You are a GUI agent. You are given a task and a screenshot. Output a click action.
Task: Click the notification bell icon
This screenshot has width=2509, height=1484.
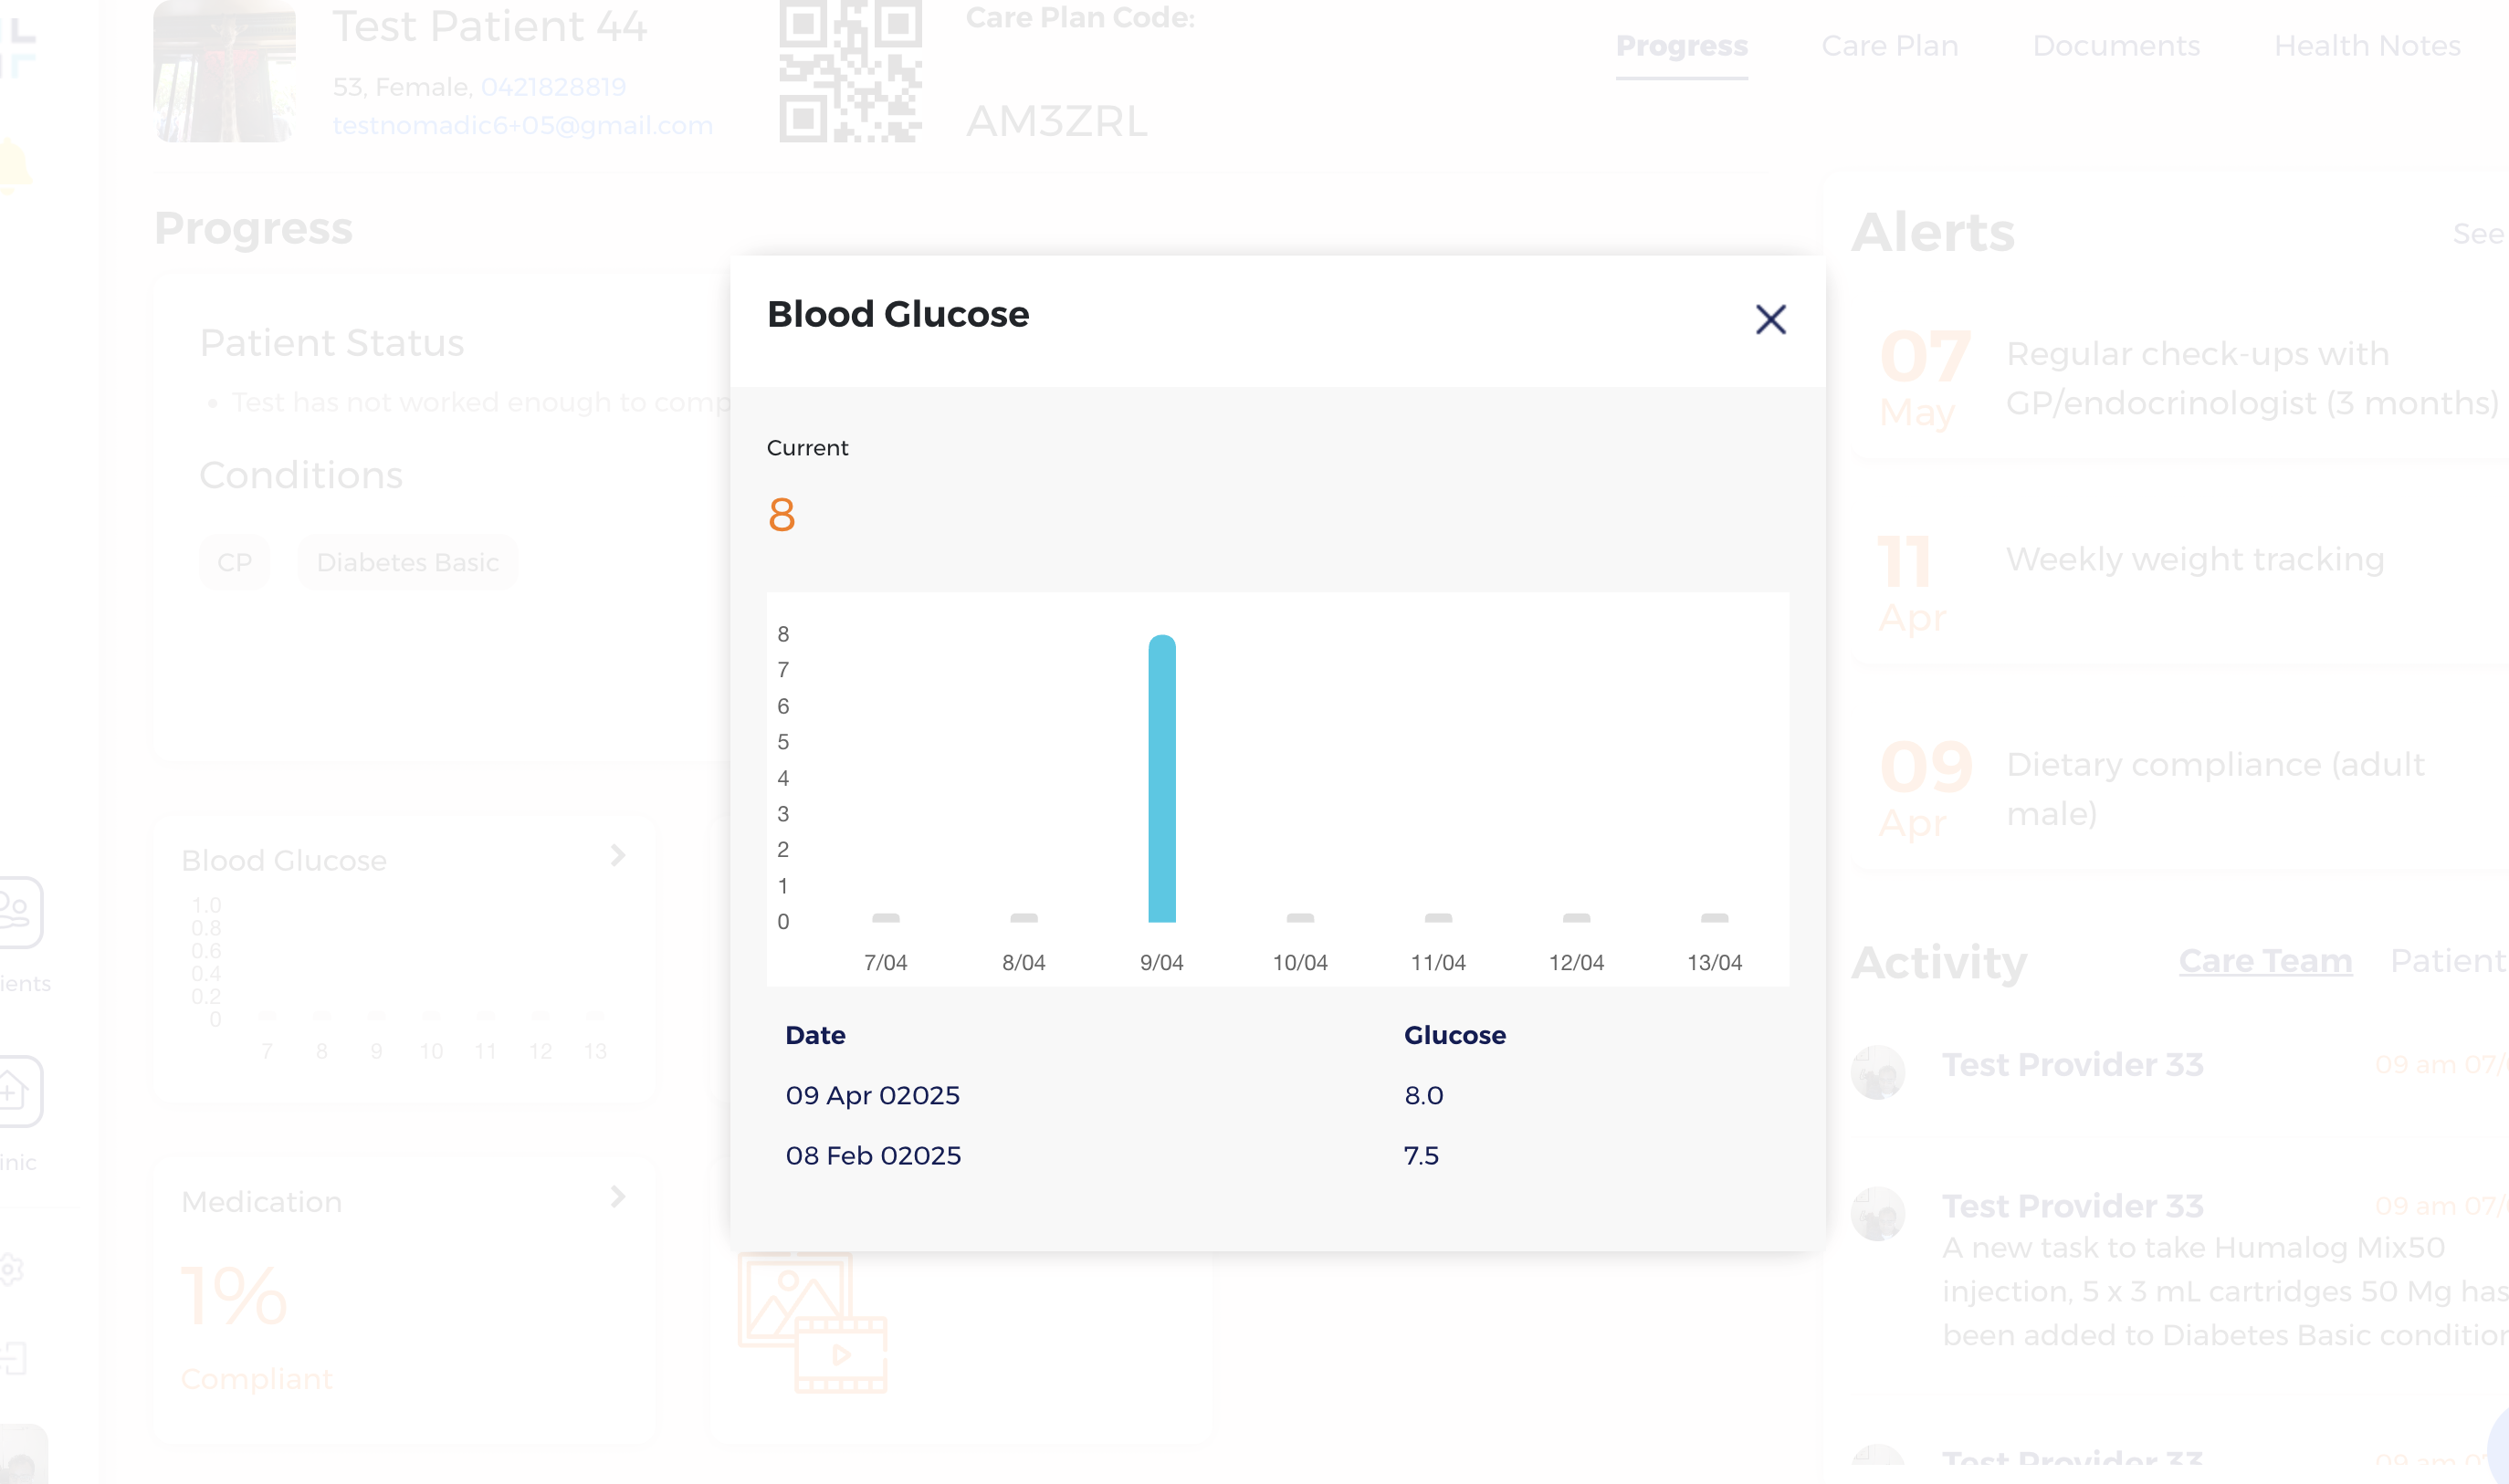(x=14, y=165)
